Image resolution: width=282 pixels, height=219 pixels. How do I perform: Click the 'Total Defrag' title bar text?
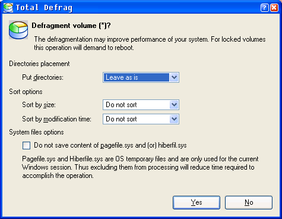44,8
